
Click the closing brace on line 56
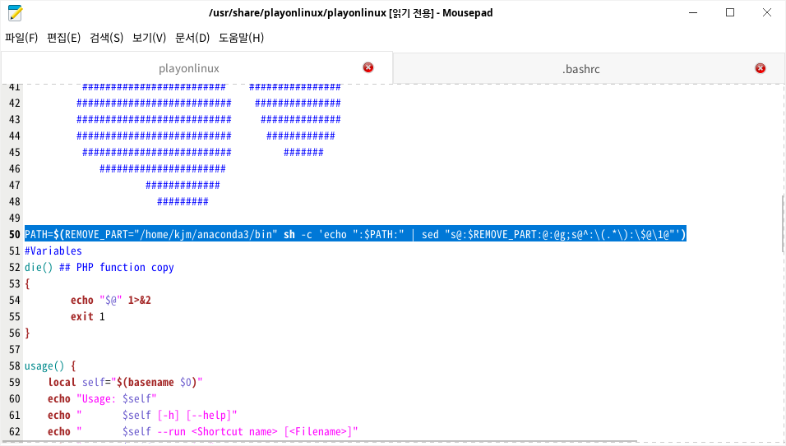click(x=27, y=333)
